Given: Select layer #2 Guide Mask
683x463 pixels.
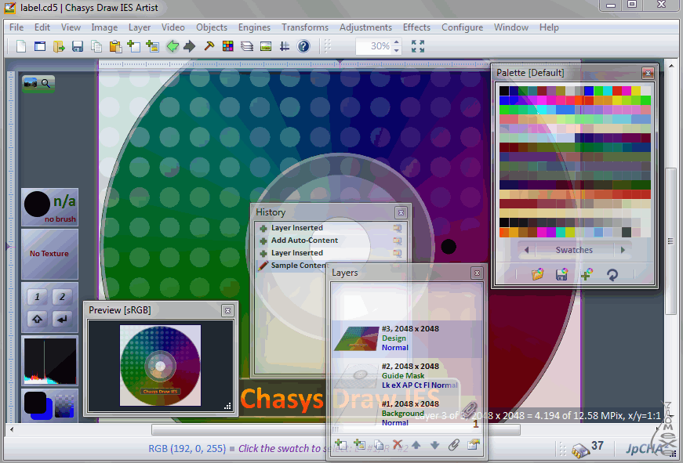Looking at the screenshot, I should coord(407,375).
